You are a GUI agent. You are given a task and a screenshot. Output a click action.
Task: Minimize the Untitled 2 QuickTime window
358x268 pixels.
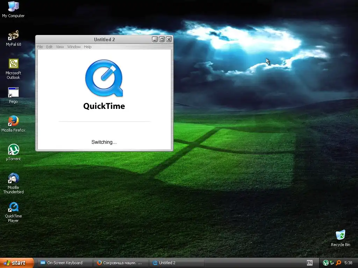[x=155, y=39]
